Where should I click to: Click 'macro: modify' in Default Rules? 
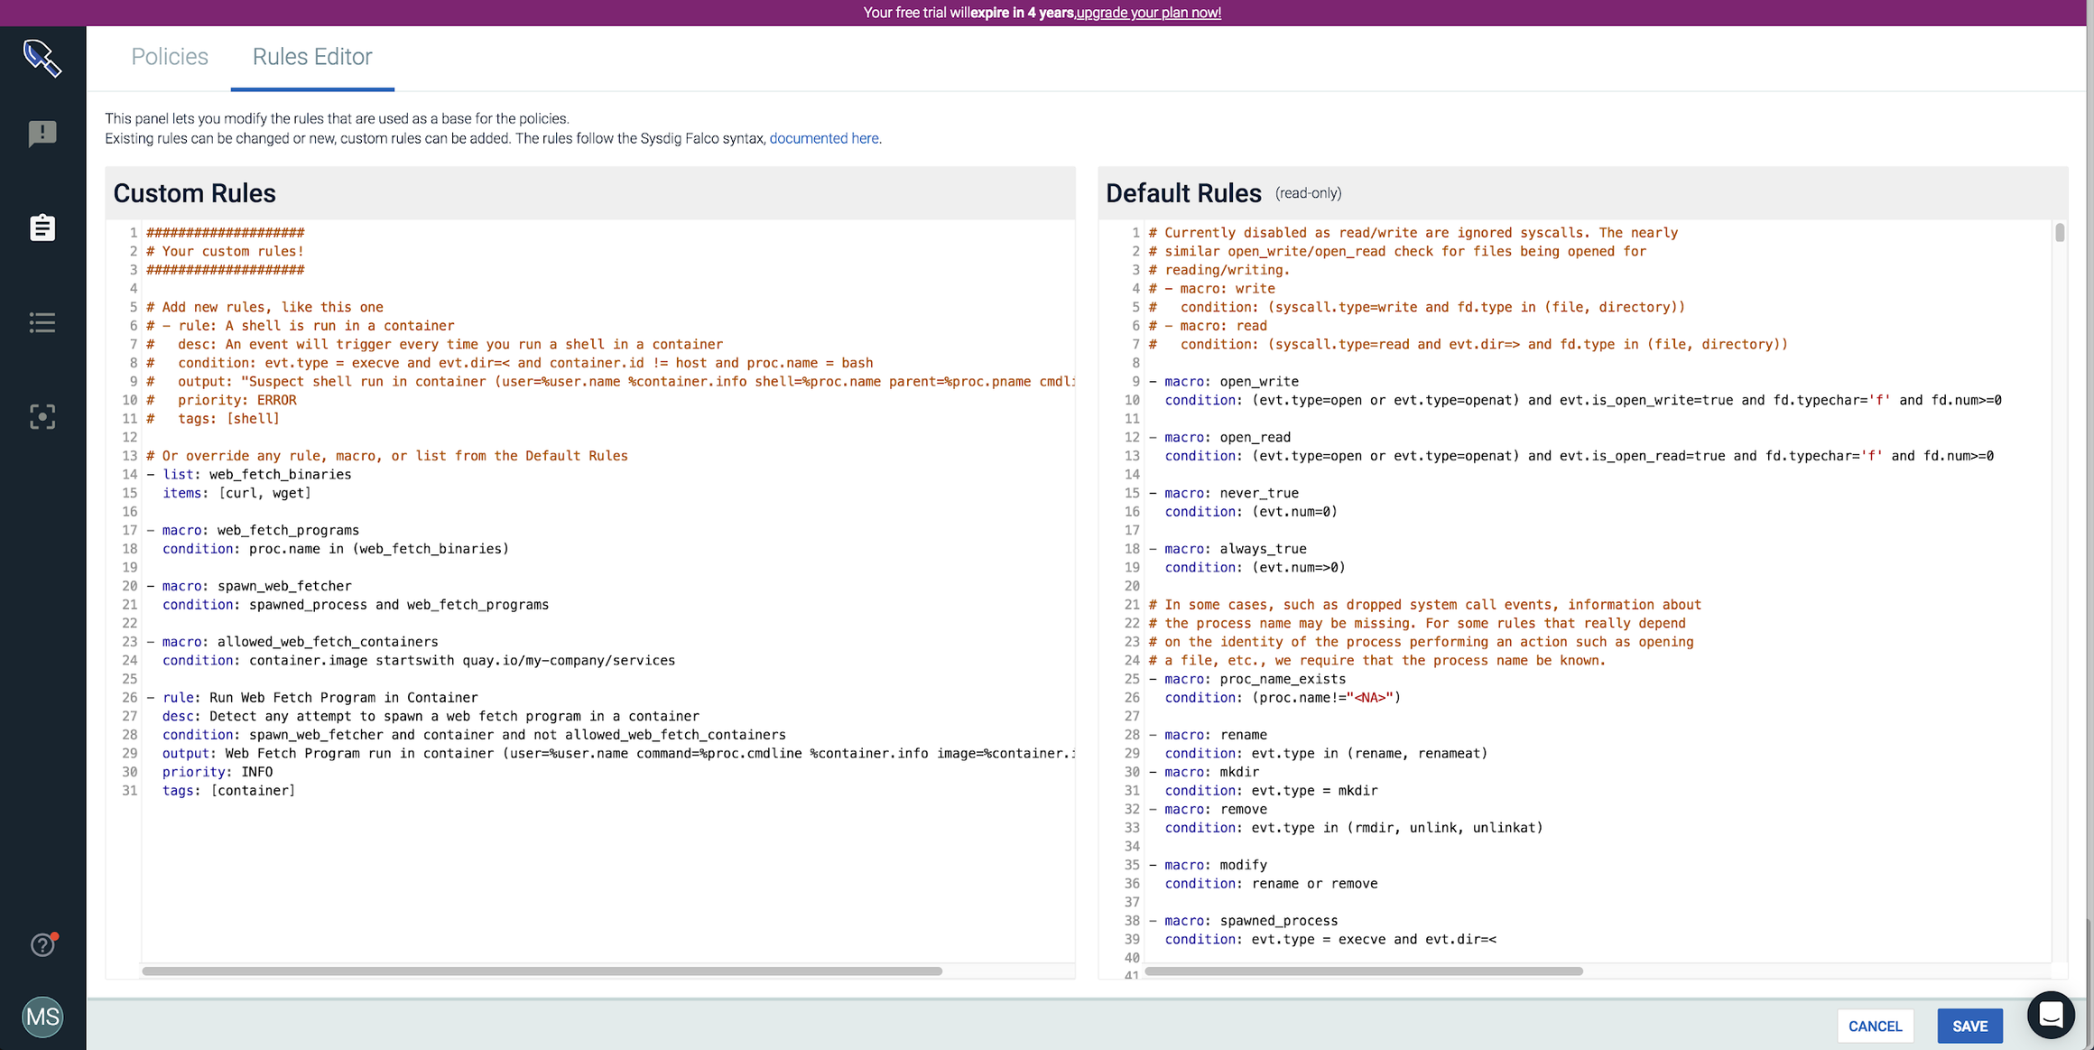[1208, 865]
